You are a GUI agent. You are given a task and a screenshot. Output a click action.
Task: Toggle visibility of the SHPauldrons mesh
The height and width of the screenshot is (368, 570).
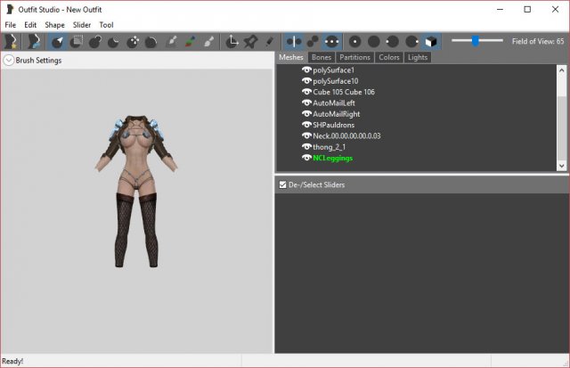[x=306, y=125]
